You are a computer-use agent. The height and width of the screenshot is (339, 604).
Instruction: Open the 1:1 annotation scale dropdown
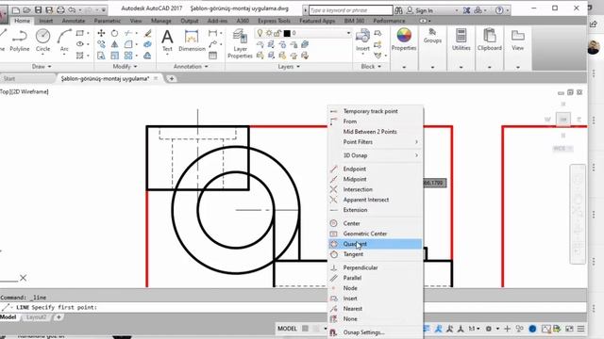click(x=474, y=329)
